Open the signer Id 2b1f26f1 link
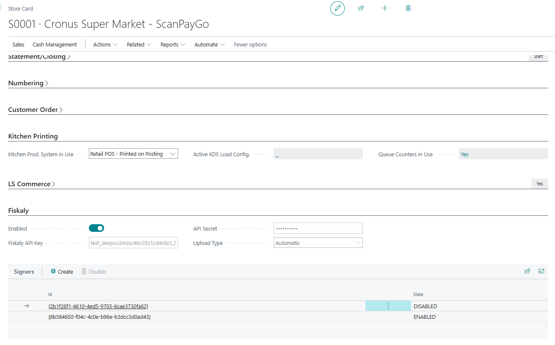The image size is (555, 345). tap(98, 306)
